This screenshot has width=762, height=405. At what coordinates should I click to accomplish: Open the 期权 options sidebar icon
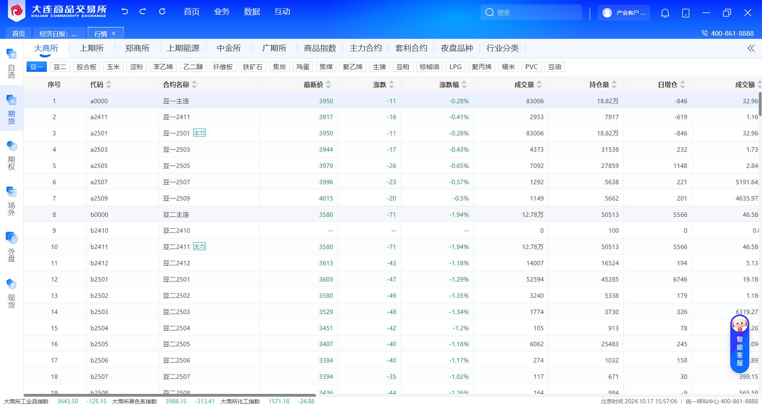pos(12,155)
